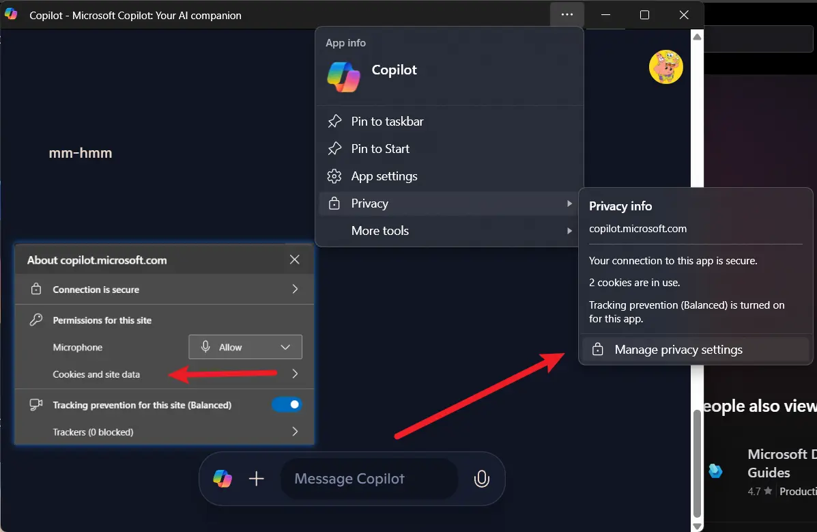This screenshot has height=532, width=817.
Task: Select Pin to Start
Action: click(x=449, y=149)
